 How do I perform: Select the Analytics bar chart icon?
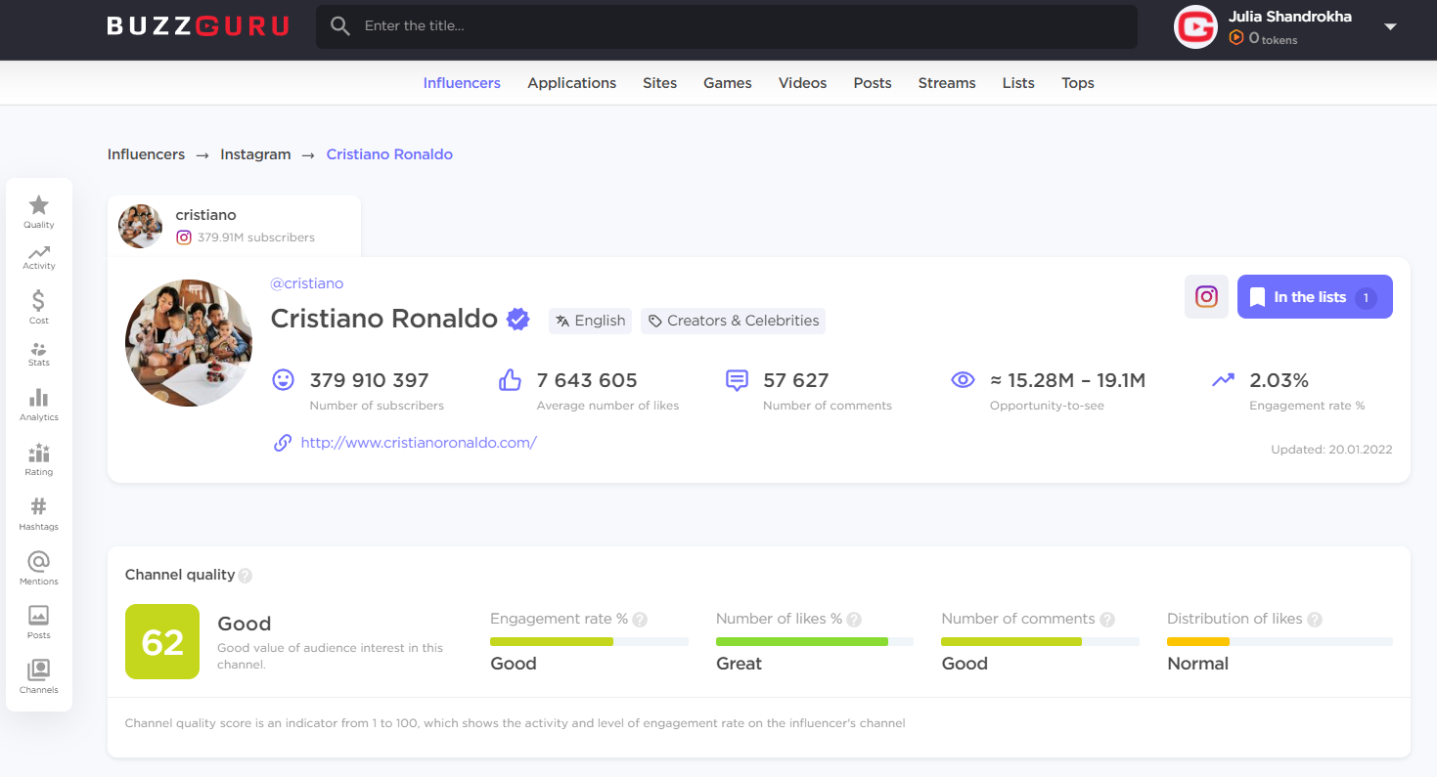tap(39, 404)
